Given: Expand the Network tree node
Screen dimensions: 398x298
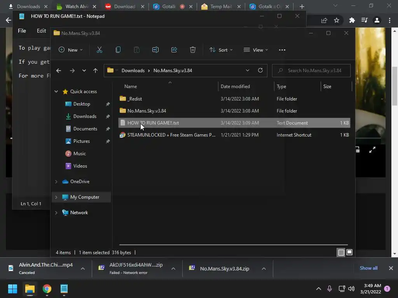Looking at the screenshot, I should 56,213.
